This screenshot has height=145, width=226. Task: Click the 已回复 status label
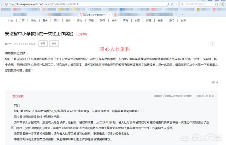[x=82, y=34]
